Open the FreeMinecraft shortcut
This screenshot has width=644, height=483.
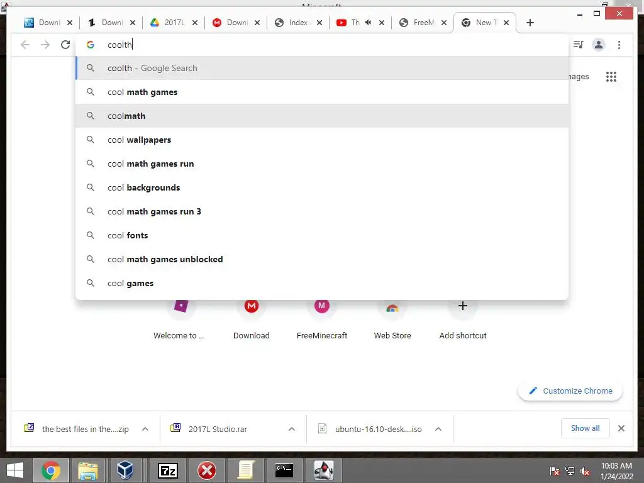322,319
